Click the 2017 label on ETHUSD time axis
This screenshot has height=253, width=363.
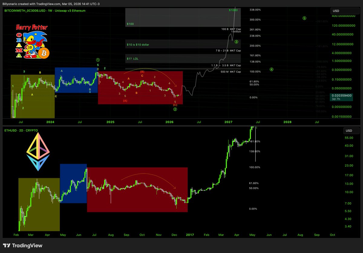(x=190, y=235)
